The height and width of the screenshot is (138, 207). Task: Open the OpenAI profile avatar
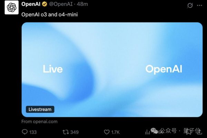pyautogui.click(x=11, y=7)
